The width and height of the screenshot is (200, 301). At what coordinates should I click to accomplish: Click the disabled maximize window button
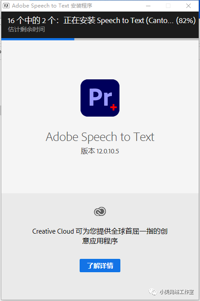(168, 6)
